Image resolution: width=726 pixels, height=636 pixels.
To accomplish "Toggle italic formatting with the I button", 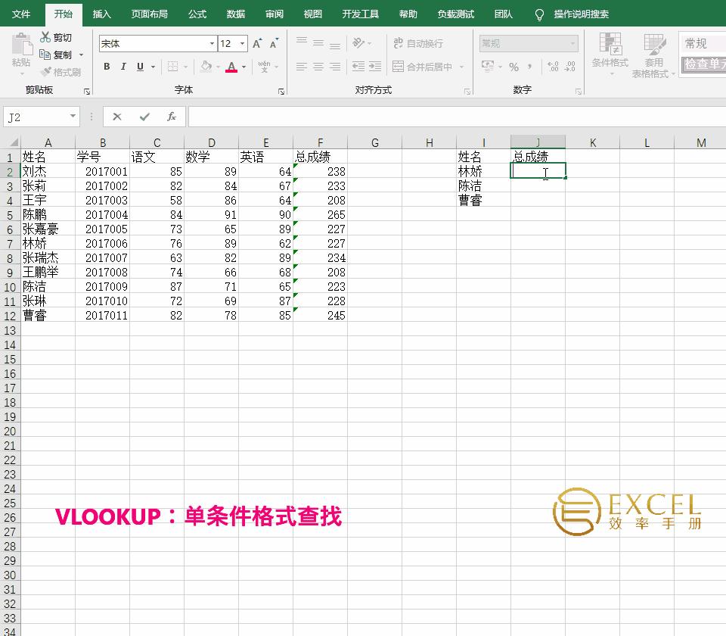I will 123,67.
